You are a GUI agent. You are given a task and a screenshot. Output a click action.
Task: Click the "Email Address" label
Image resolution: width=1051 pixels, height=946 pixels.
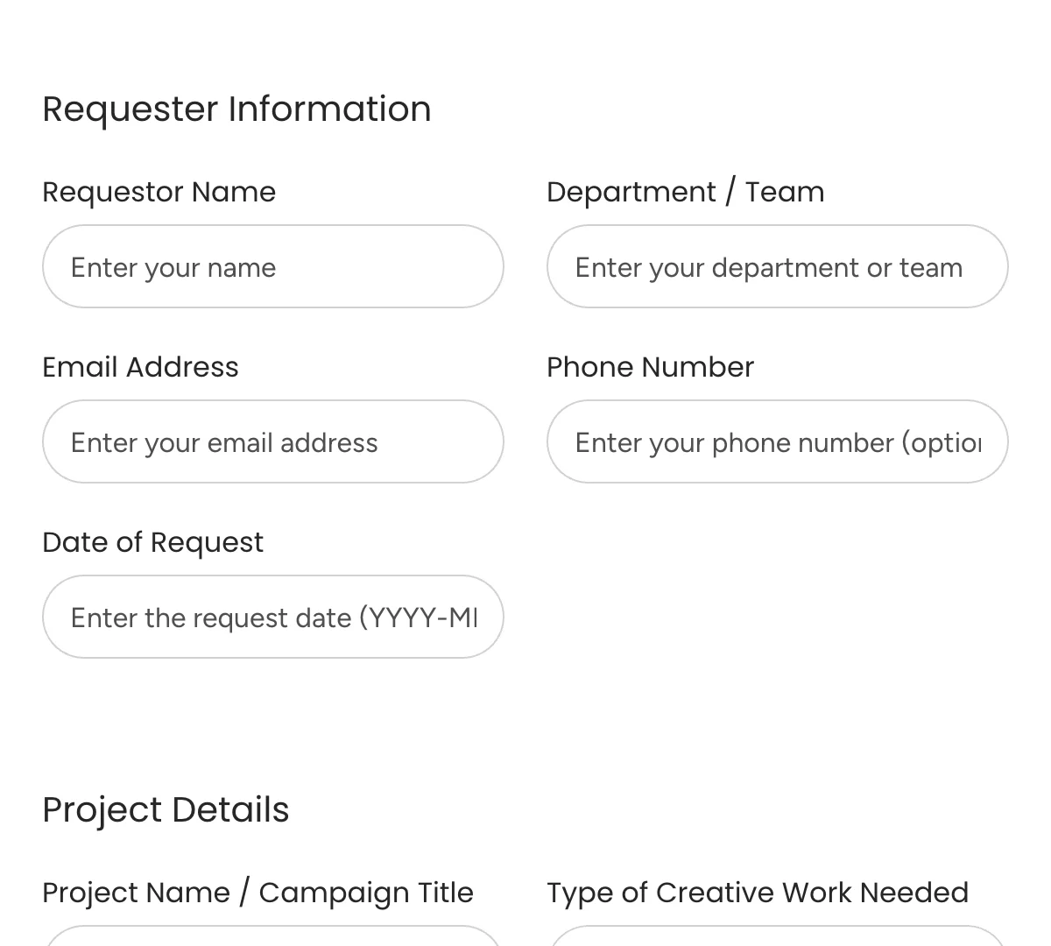140,366
